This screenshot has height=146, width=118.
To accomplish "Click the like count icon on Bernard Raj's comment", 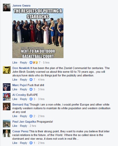I will click(31, 116).
